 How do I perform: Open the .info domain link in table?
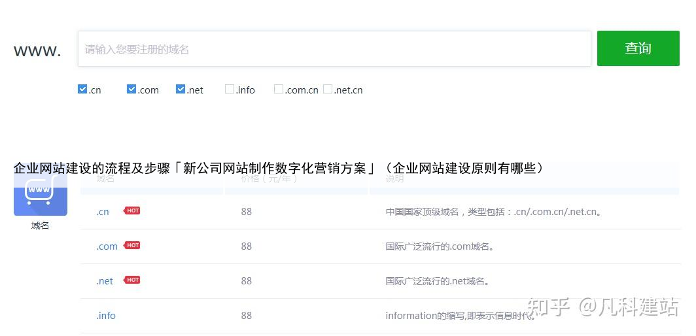click(106, 316)
